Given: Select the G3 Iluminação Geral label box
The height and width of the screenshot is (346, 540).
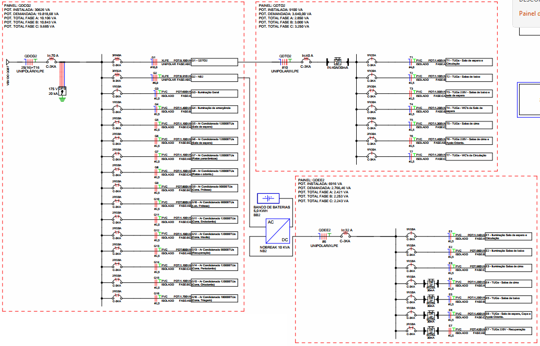Looking at the screenshot, I should point(214,93).
